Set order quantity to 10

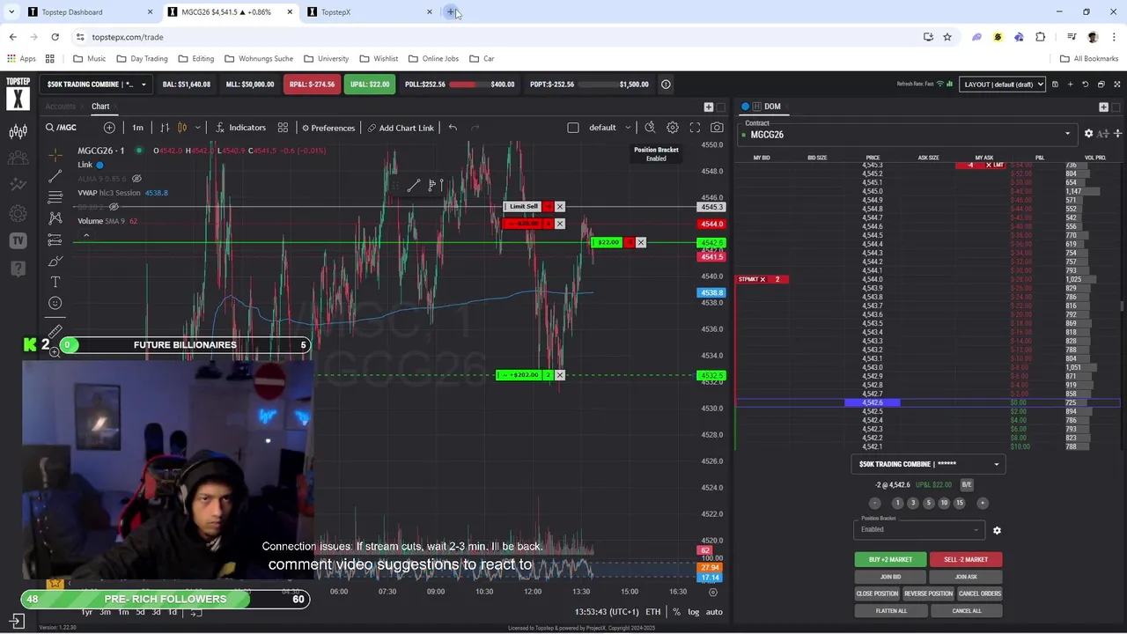point(944,503)
